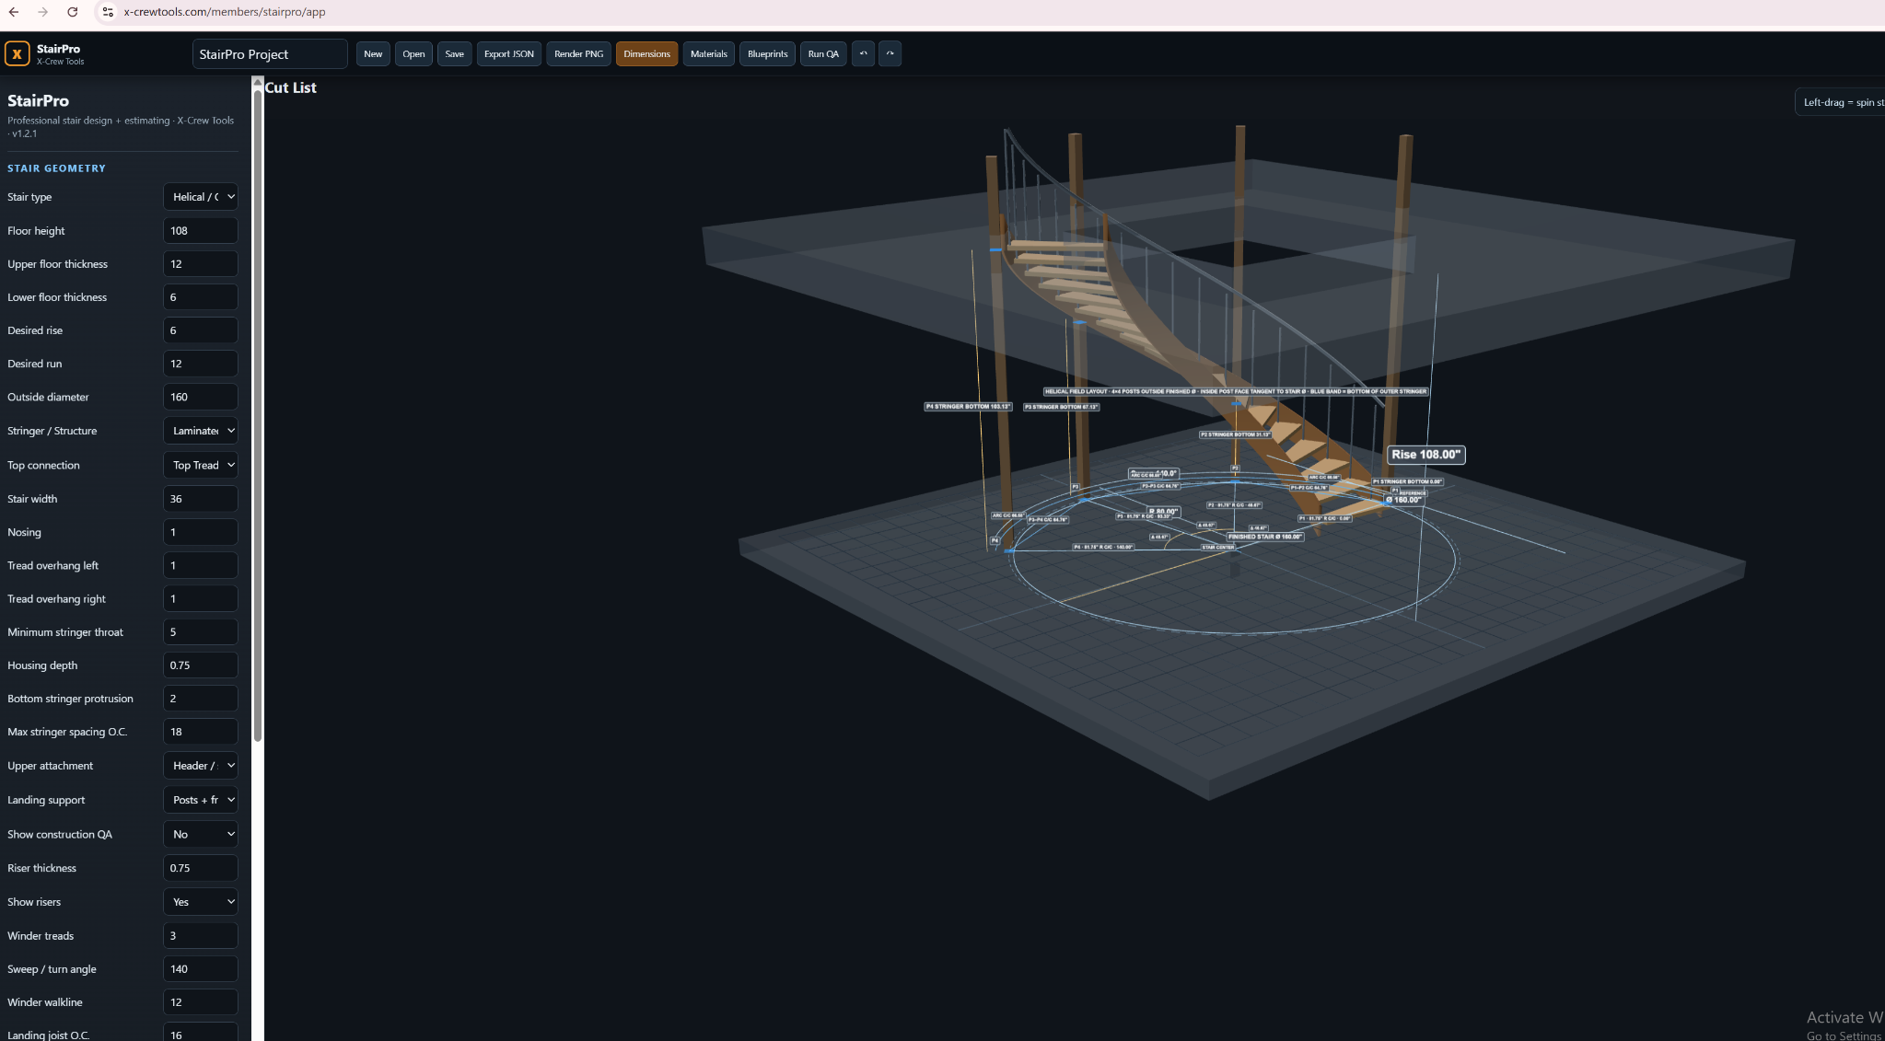The width and height of the screenshot is (1885, 1041).
Task: Click the Nosing input field
Action: click(201, 532)
